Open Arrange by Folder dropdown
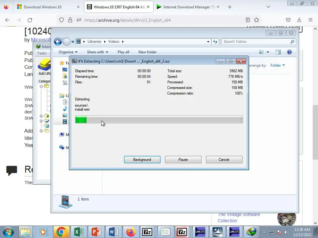 (278, 65)
